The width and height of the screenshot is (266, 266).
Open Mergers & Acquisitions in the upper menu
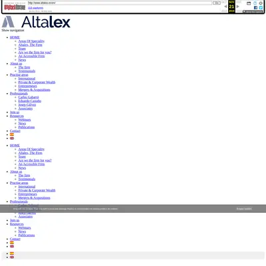click(x=35, y=90)
